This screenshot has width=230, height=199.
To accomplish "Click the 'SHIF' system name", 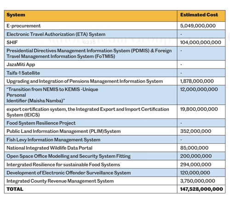I will (x=12, y=42).
